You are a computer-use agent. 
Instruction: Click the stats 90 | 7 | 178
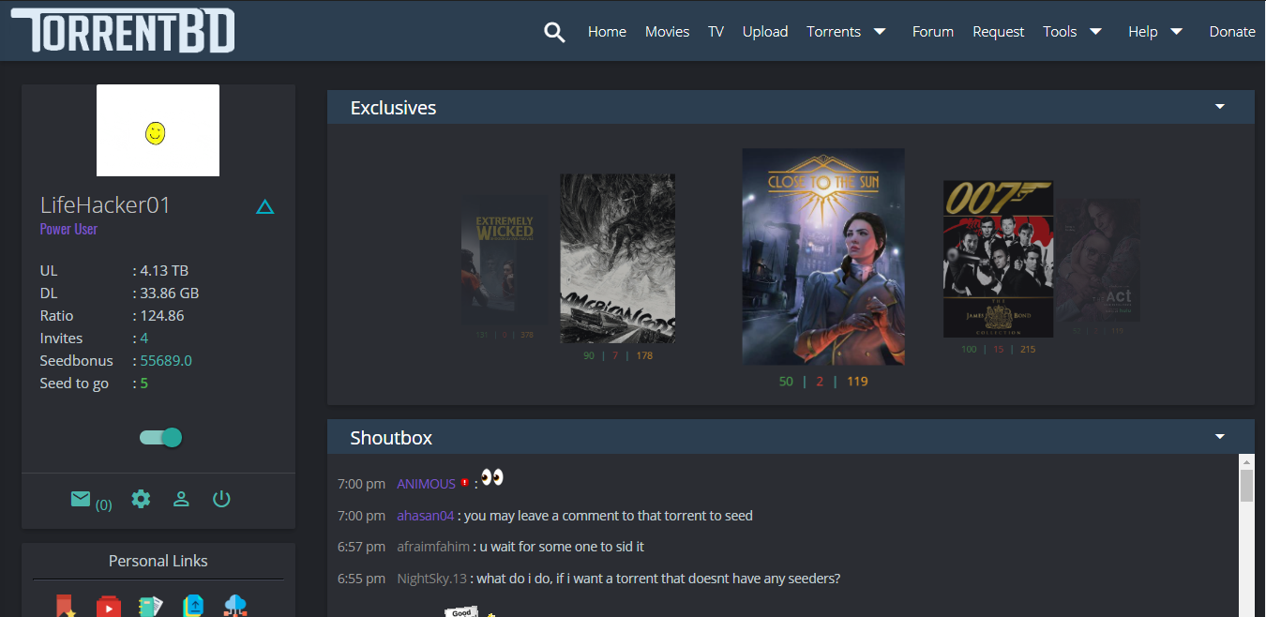pyautogui.click(x=617, y=355)
